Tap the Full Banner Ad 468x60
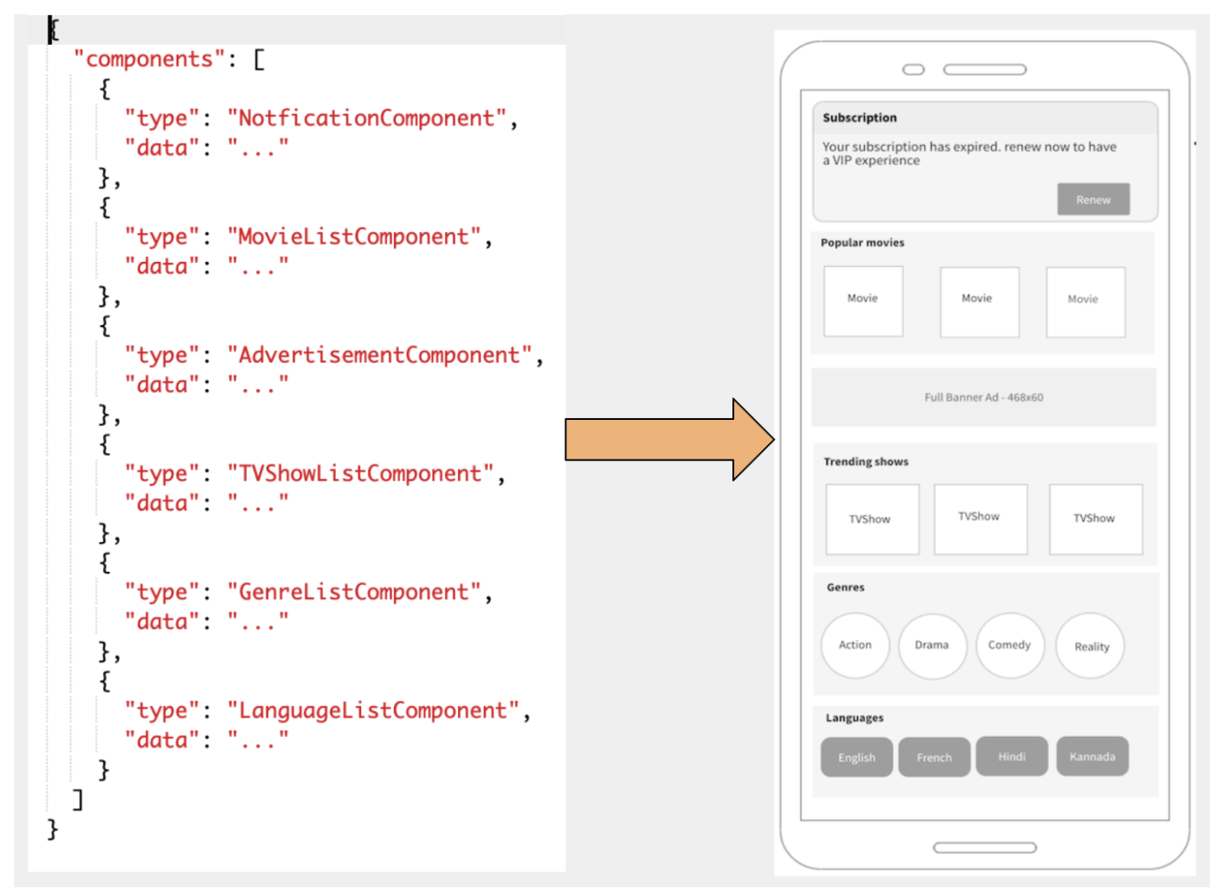 click(x=984, y=397)
